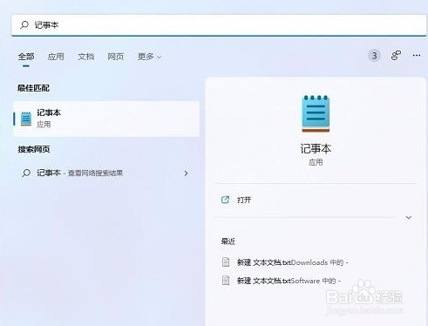Viewport: 428px width, 326px height.
Task: Open the account connections icon
Action: pyautogui.click(x=396, y=55)
